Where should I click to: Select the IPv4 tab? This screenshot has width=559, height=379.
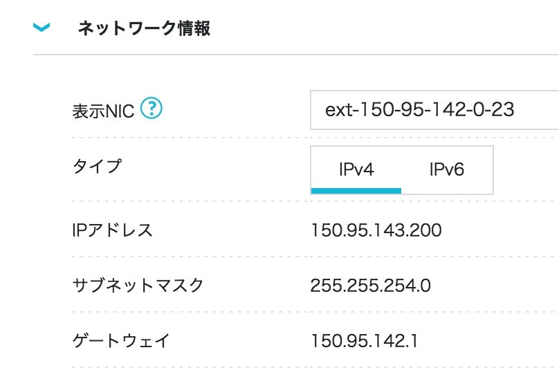[x=356, y=169]
